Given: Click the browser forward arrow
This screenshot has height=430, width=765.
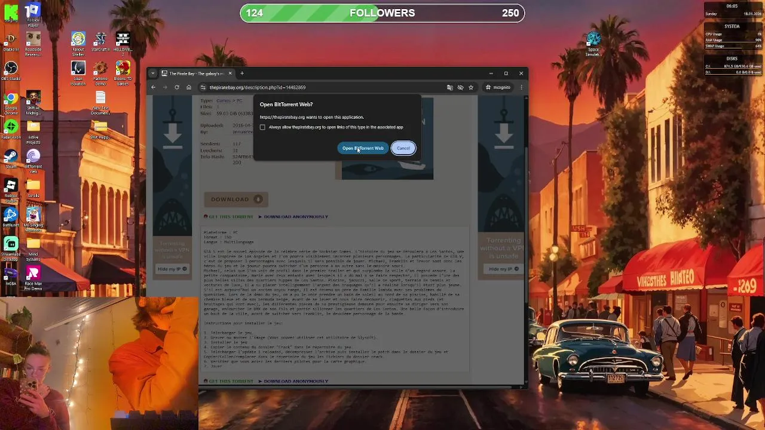Looking at the screenshot, I should pyautogui.click(x=165, y=87).
